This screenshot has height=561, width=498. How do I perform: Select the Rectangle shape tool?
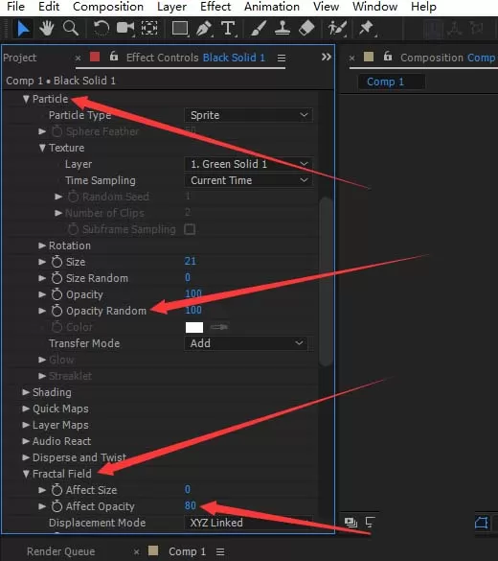[x=180, y=29]
